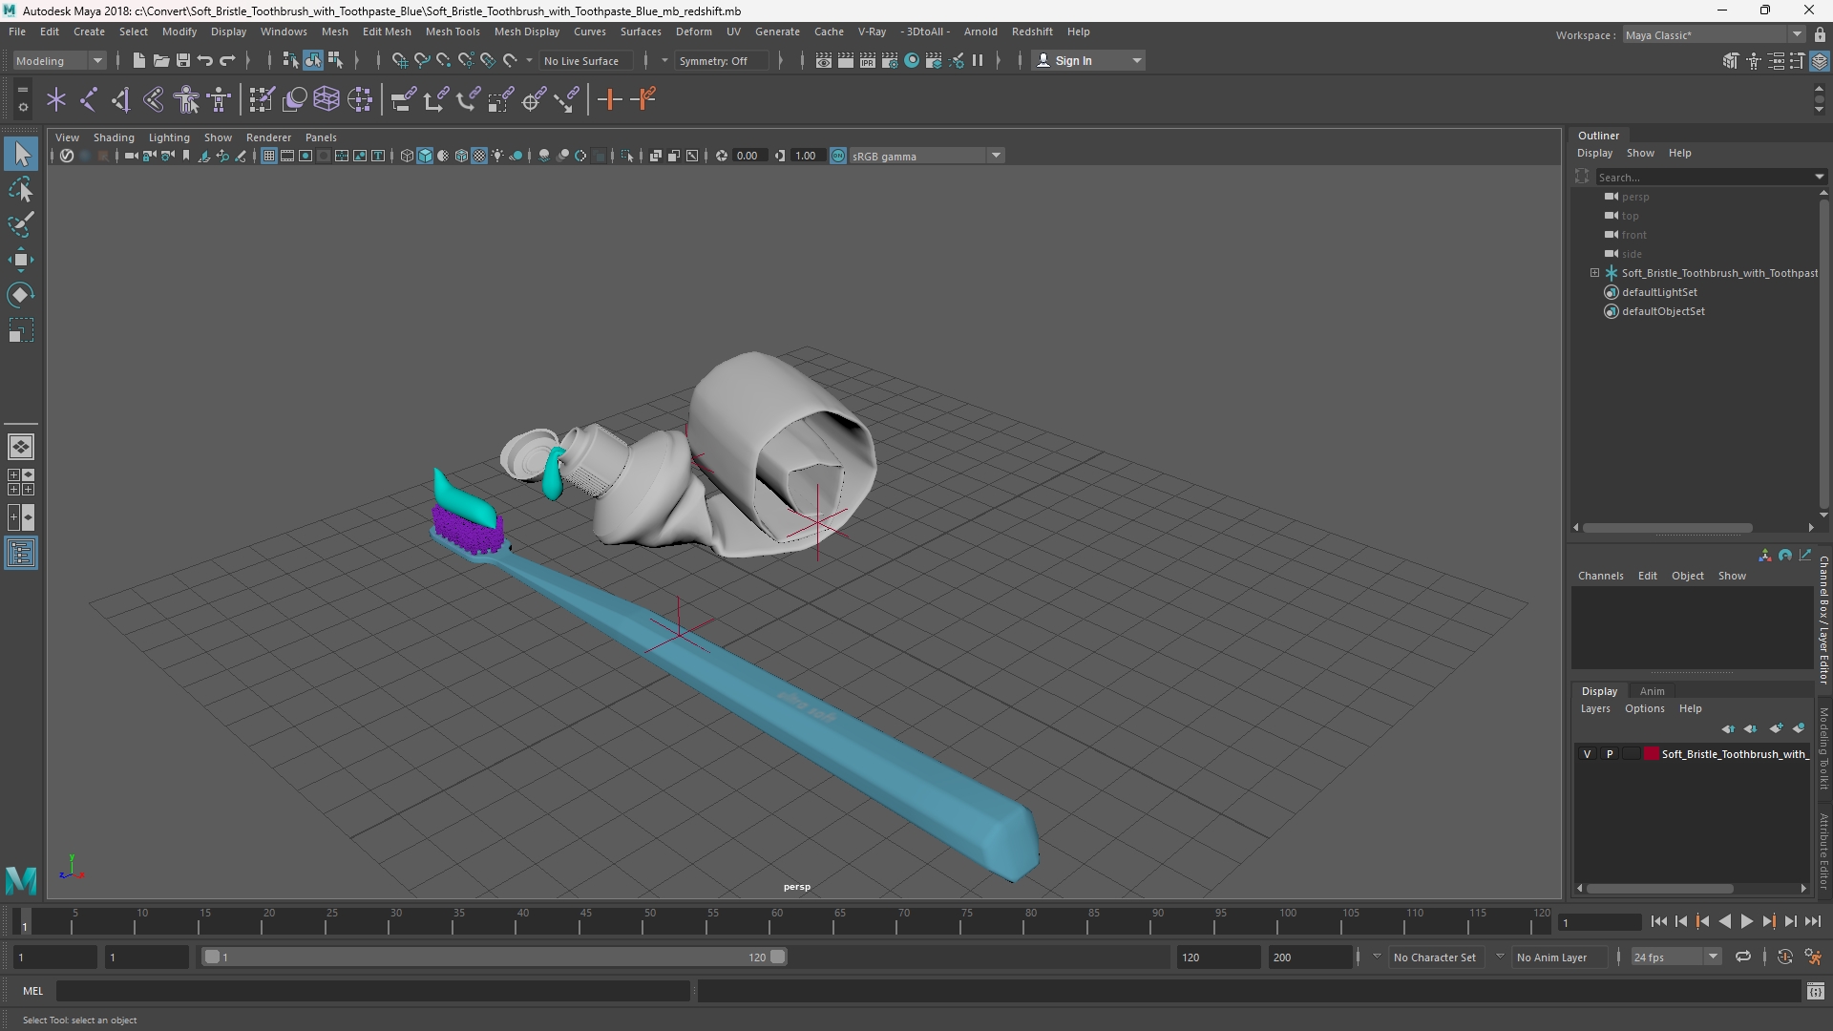
Task: Toggle the viewport grid display
Action: pyautogui.click(x=269, y=156)
